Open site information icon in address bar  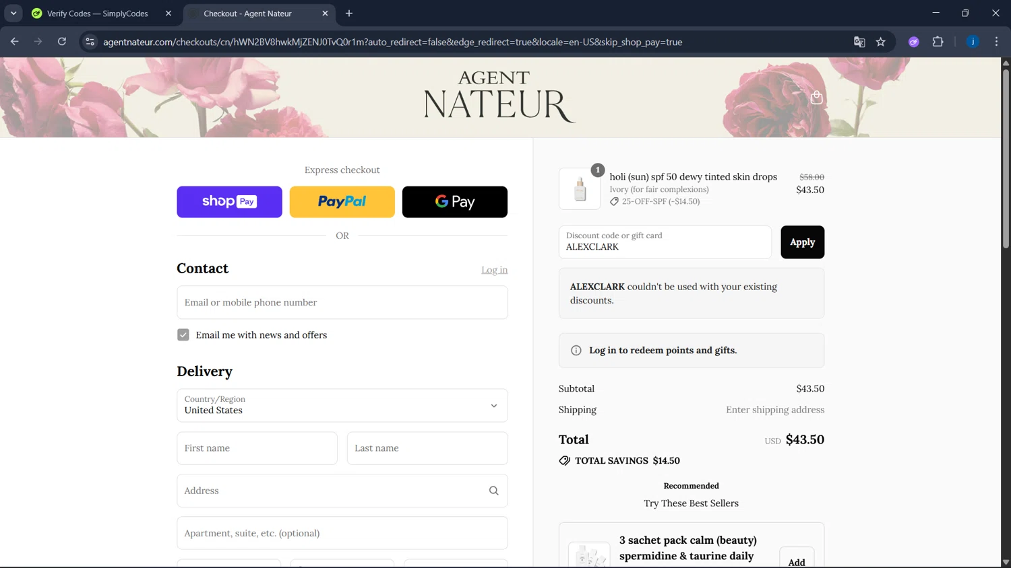click(90, 42)
